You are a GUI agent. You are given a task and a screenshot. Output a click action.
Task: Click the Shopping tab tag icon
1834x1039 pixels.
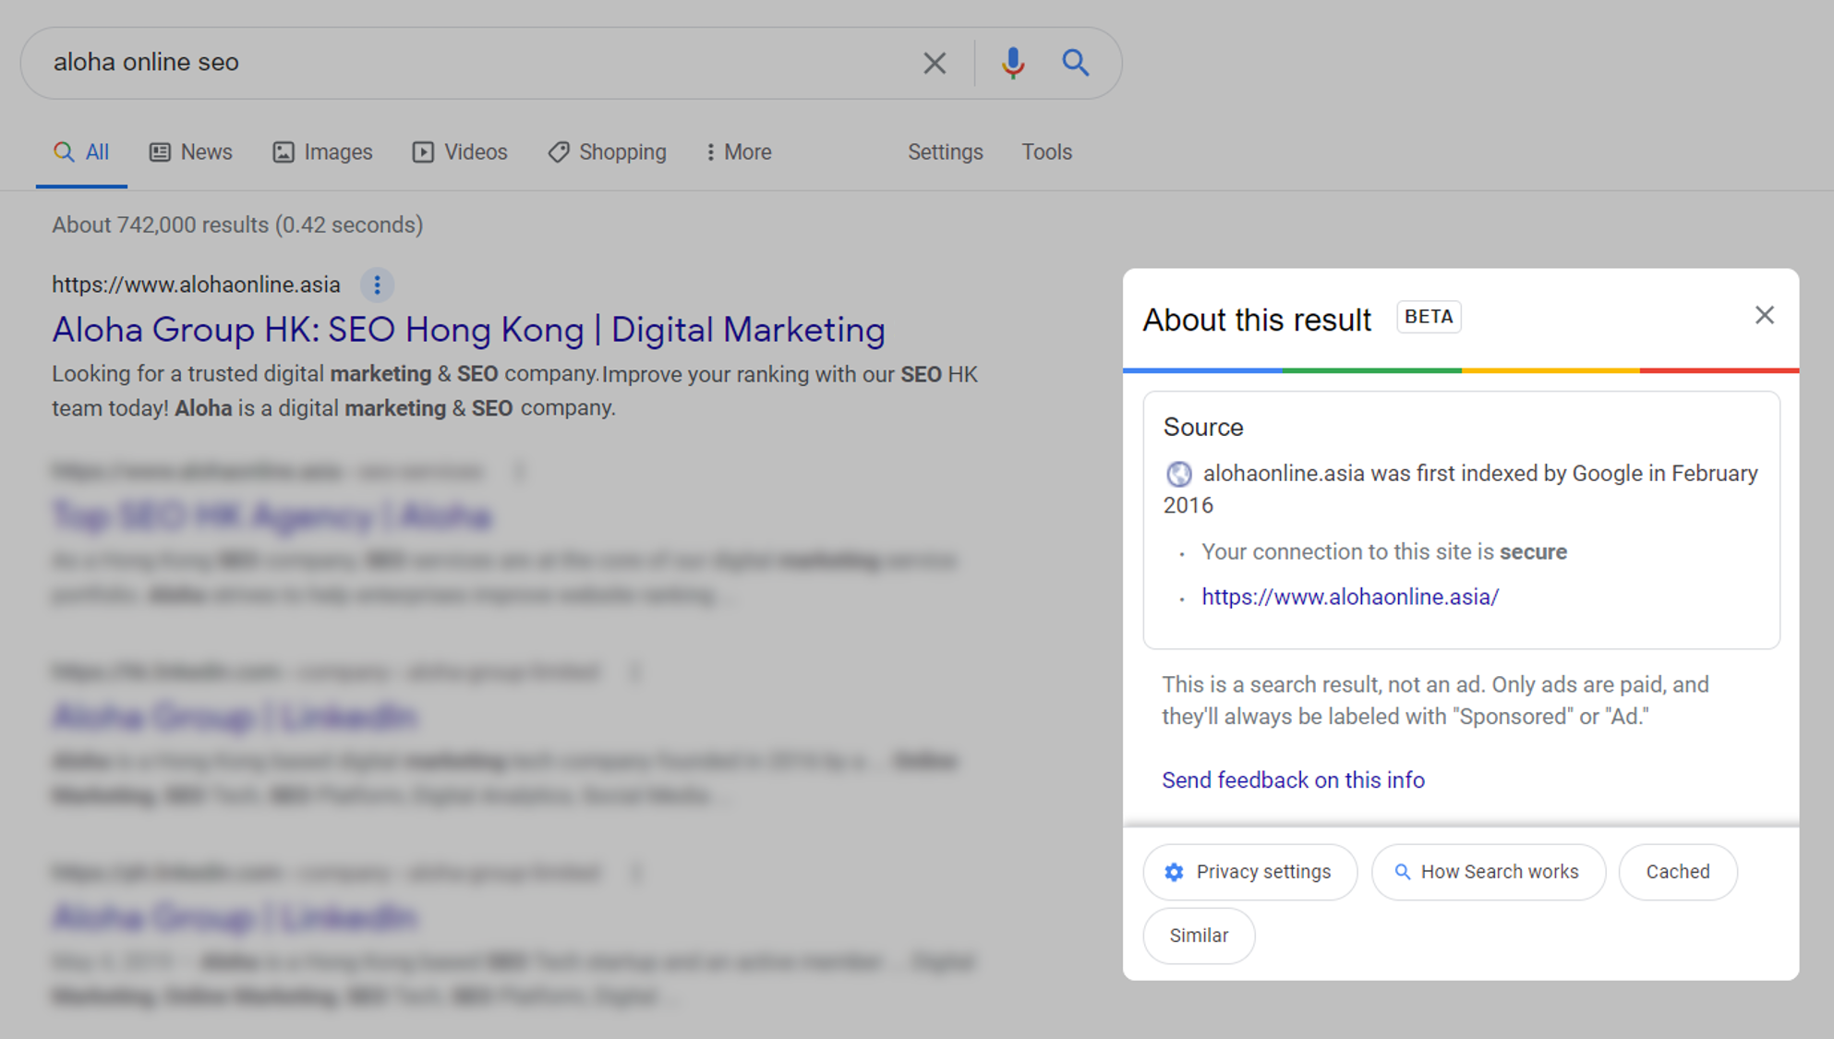coord(559,152)
